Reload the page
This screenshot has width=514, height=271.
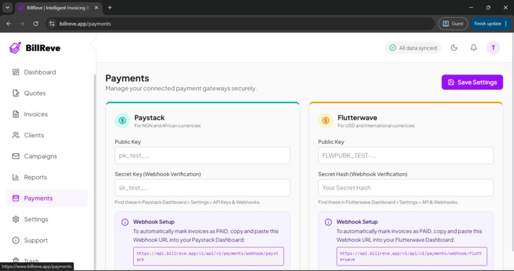pos(36,24)
